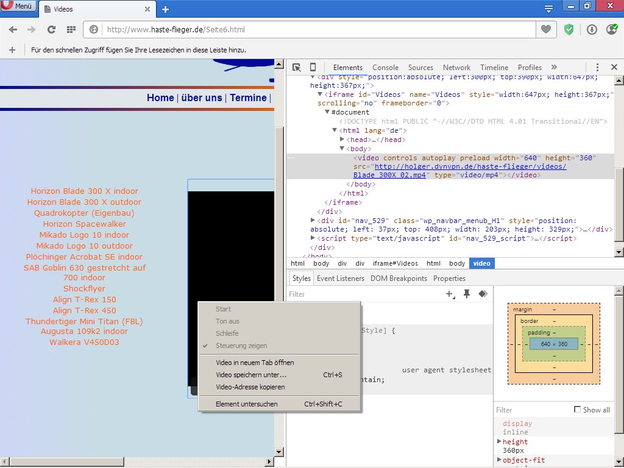Click the site info globe icon
Image resolution: width=624 pixels, height=468 pixels.
[93, 29]
